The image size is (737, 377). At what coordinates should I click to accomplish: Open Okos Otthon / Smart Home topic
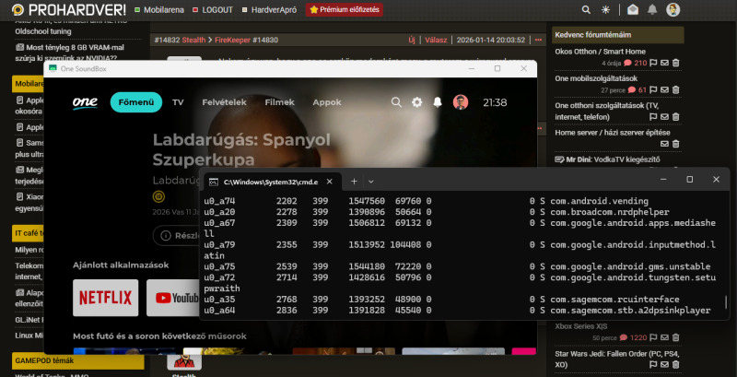[601, 52]
